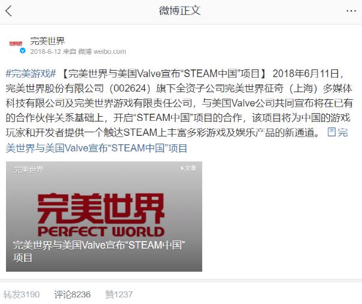
Task: Open the 完美世界 profile avatar
Action: coord(16,44)
